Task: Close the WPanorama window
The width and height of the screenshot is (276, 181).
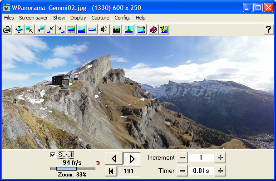Action: click(268, 8)
